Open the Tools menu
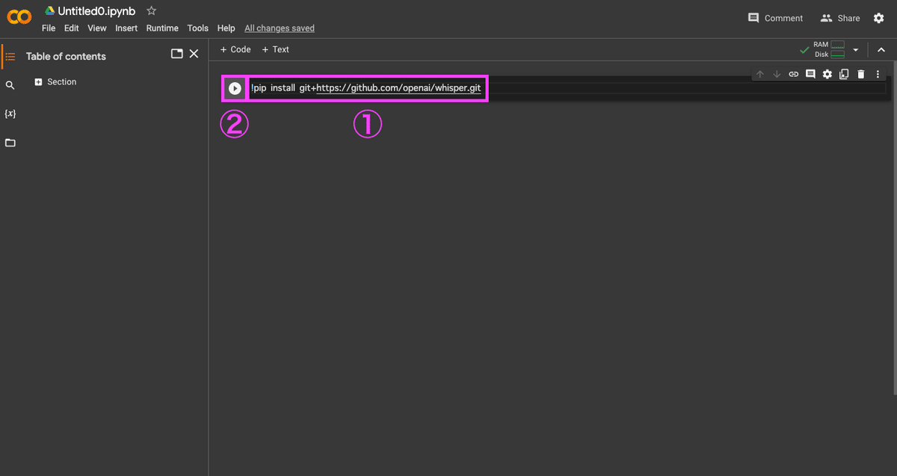This screenshot has height=476, width=897. click(x=198, y=28)
